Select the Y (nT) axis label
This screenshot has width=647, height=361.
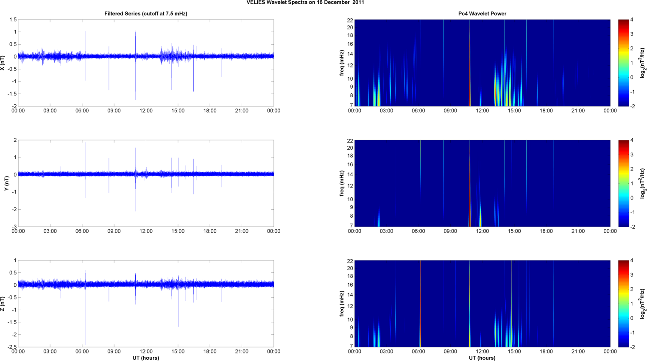coord(6,183)
